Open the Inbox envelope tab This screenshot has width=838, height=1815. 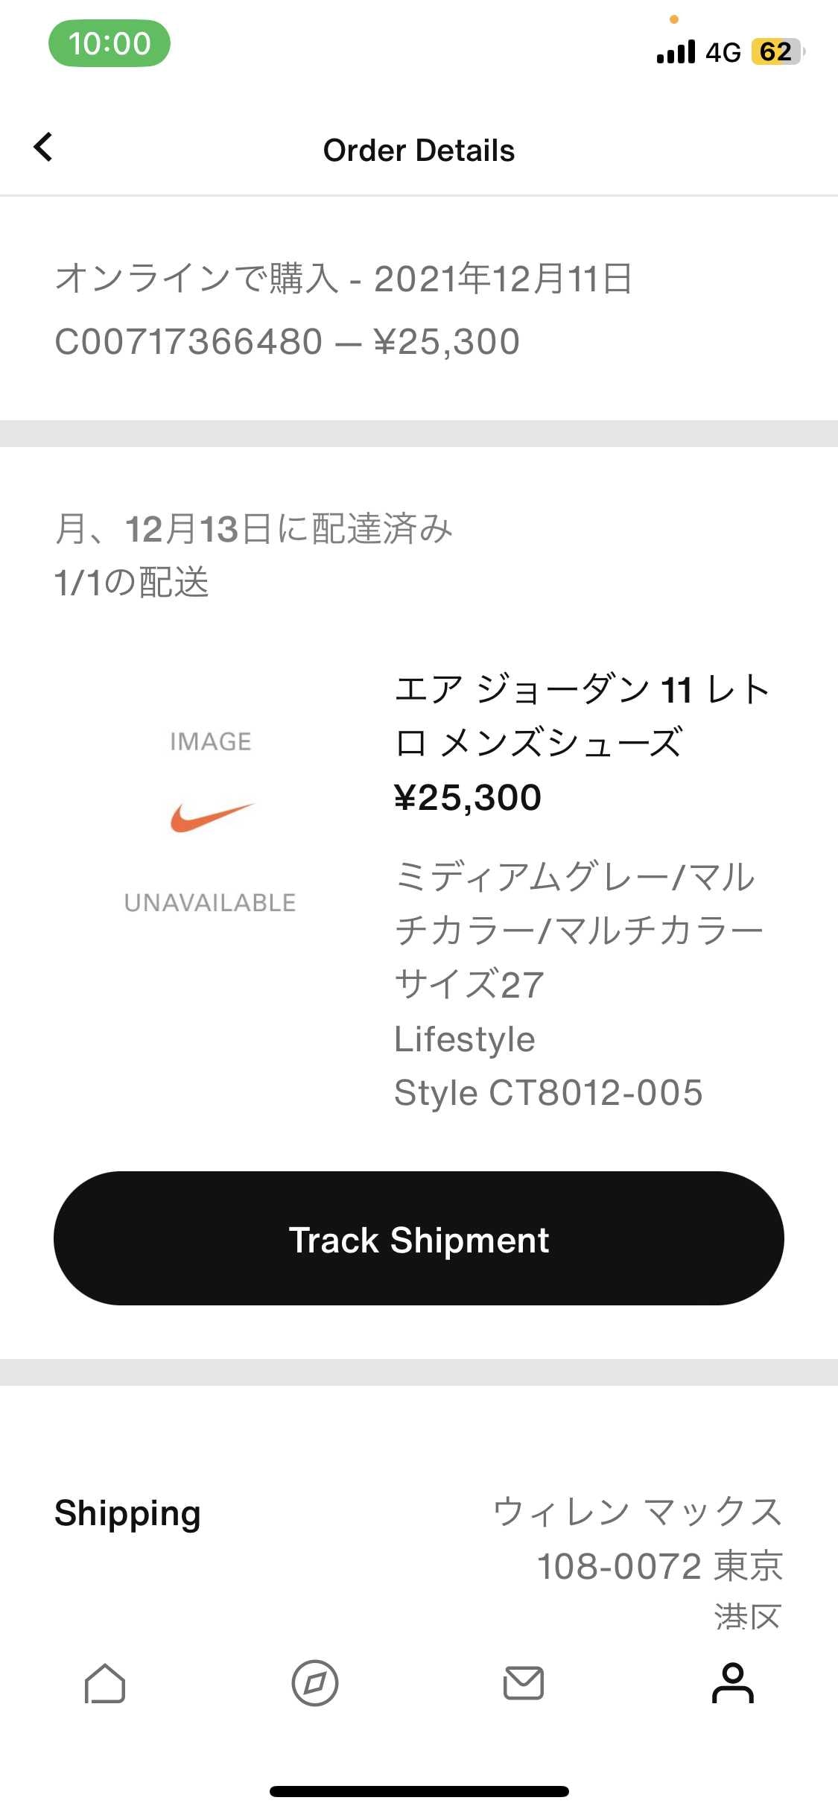(x=524, y=1684)
